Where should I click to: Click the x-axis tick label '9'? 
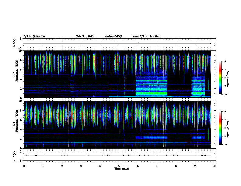pyautogui.click(x=195, y=166)
